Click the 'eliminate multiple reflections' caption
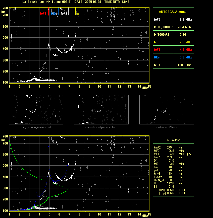 point(101,127)
